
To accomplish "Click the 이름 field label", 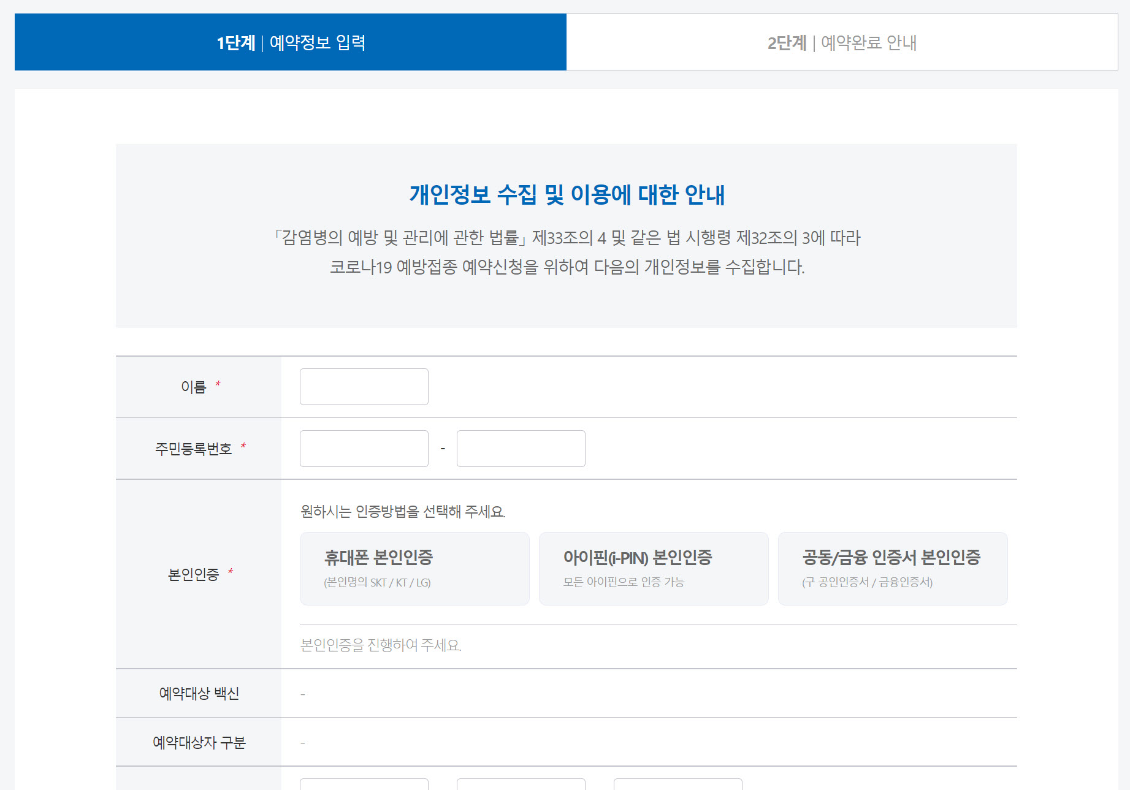I will click(x=194, y=387).
